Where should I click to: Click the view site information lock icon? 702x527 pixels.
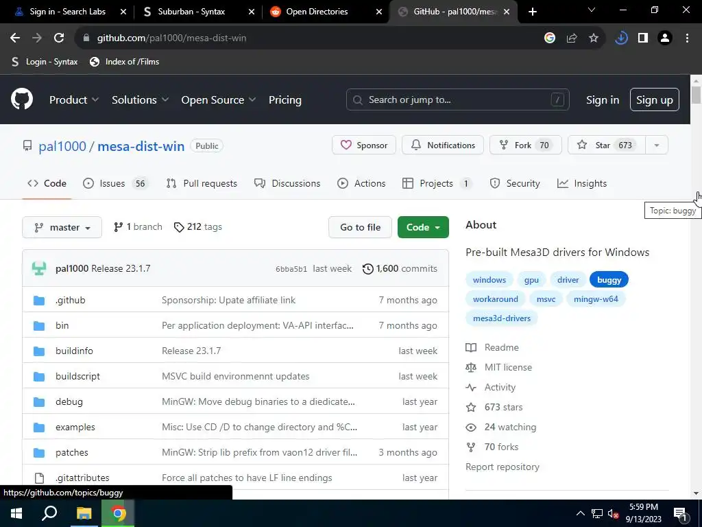click(x=86, y=38)
